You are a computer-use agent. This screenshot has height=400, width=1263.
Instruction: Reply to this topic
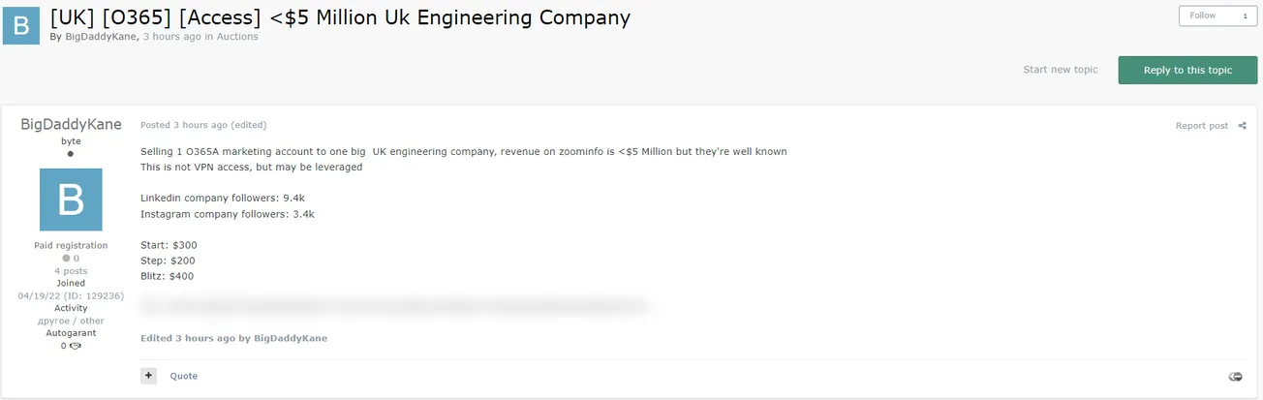[x=1187, y=70]
